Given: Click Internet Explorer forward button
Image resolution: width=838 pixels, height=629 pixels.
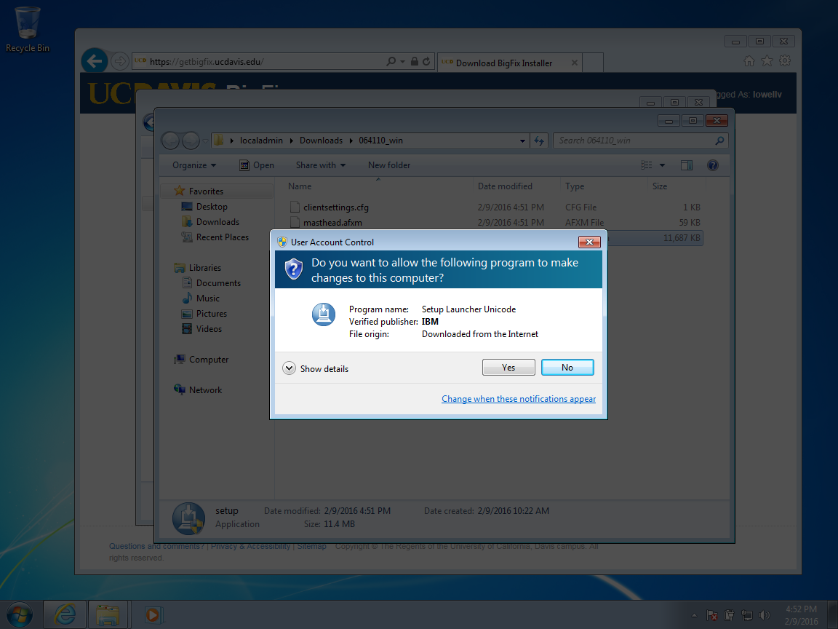Looking at the screenshot, I should 120,61.
